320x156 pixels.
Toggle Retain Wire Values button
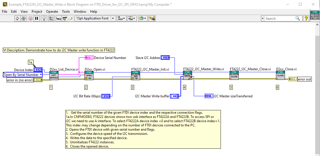coord(51,18)
